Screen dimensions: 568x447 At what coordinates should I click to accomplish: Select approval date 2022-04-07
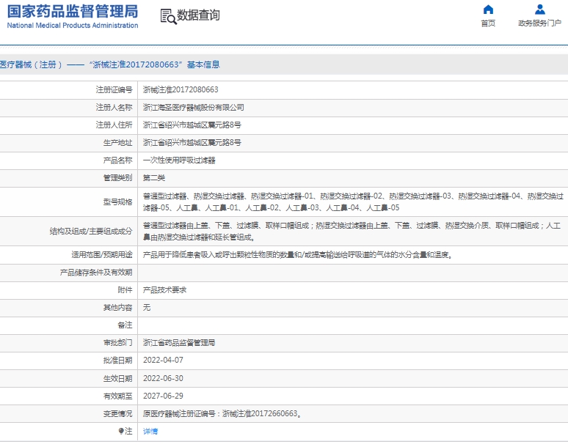tap(163, 361)
